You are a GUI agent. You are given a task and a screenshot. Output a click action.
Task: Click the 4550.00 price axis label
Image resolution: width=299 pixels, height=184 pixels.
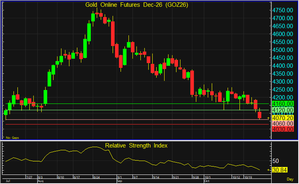(282, 42)
